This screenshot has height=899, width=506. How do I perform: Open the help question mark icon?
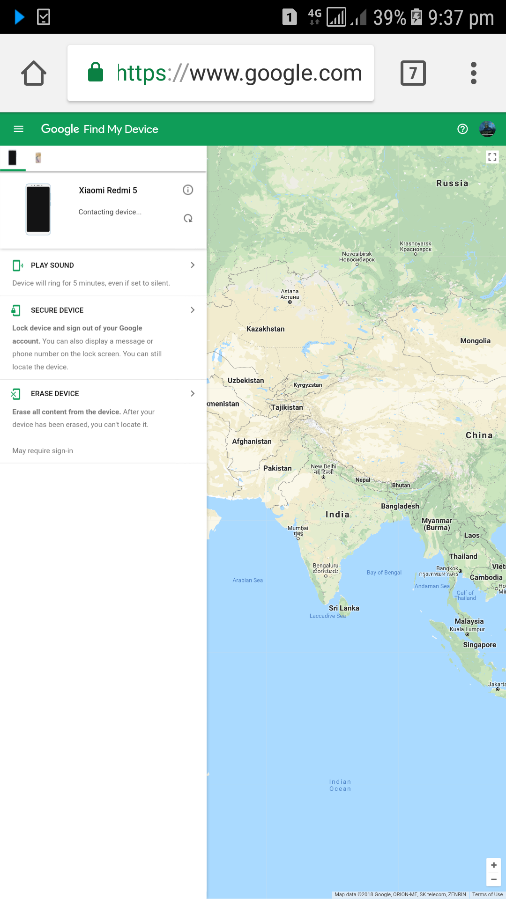tap(462, 129)
